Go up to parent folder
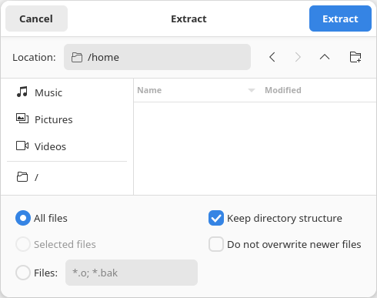Screen dimensions: 377x298 [x=325, y=57]
